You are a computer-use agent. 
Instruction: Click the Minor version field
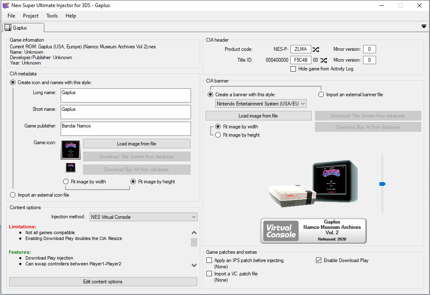click(x=369, y=49)
